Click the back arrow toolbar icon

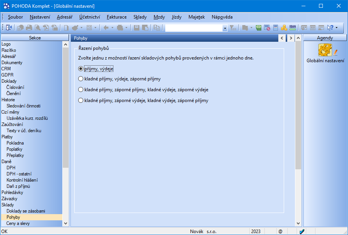[x=106, y=28]
